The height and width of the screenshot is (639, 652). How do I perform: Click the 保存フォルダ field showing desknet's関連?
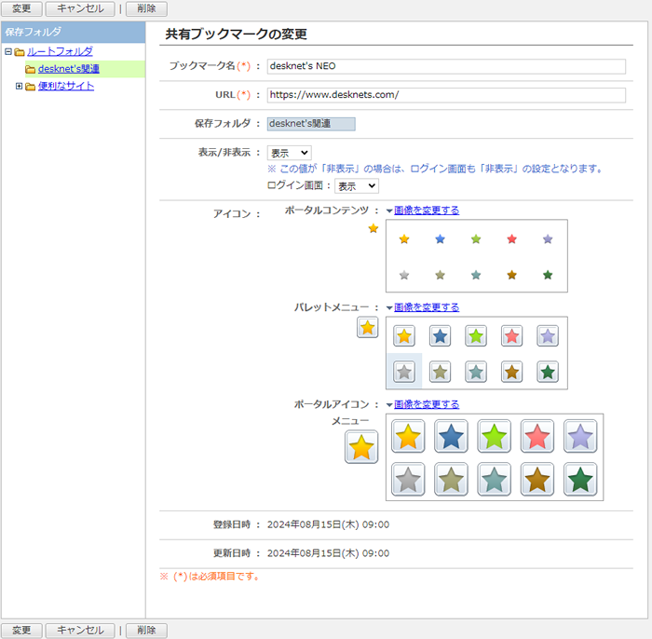pyautogui.click(x=311, y=124)
